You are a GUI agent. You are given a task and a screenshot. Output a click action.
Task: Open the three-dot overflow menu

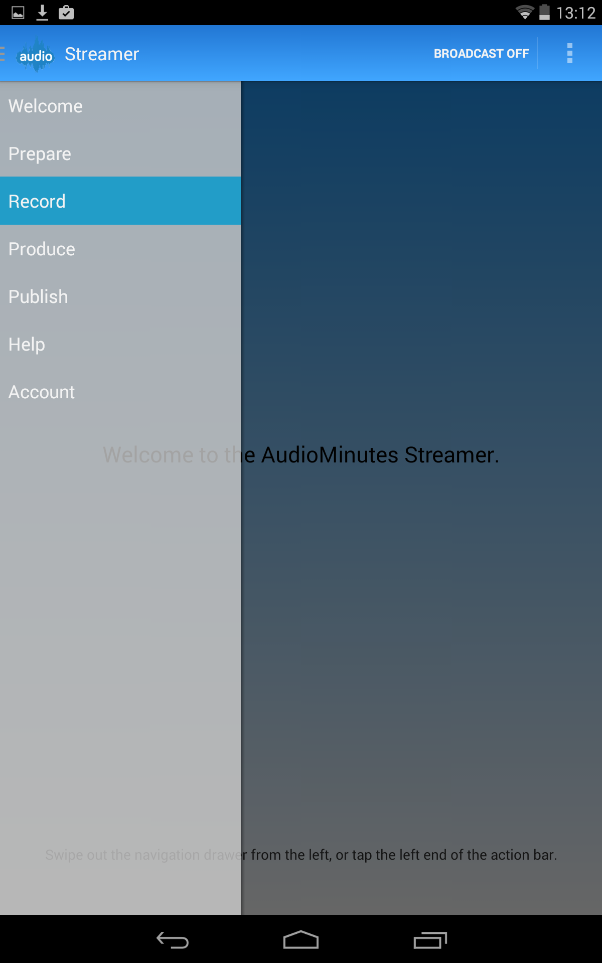coord(569,53)
